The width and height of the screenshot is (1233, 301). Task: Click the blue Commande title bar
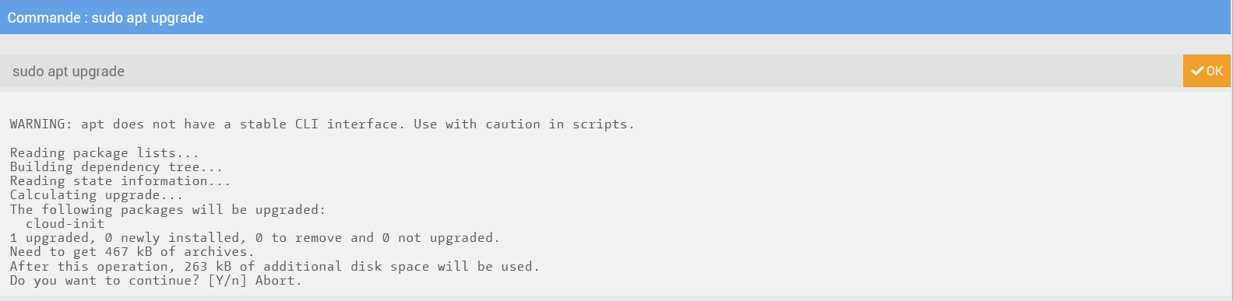pyautogui.click(x=616, y=17)
